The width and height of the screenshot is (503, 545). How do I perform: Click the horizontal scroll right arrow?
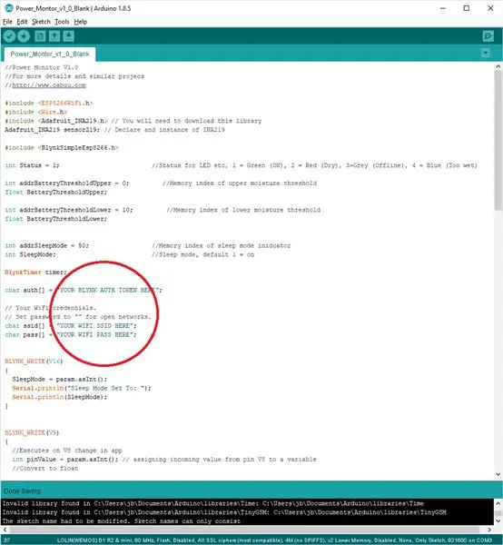click(x=489, y=530)
